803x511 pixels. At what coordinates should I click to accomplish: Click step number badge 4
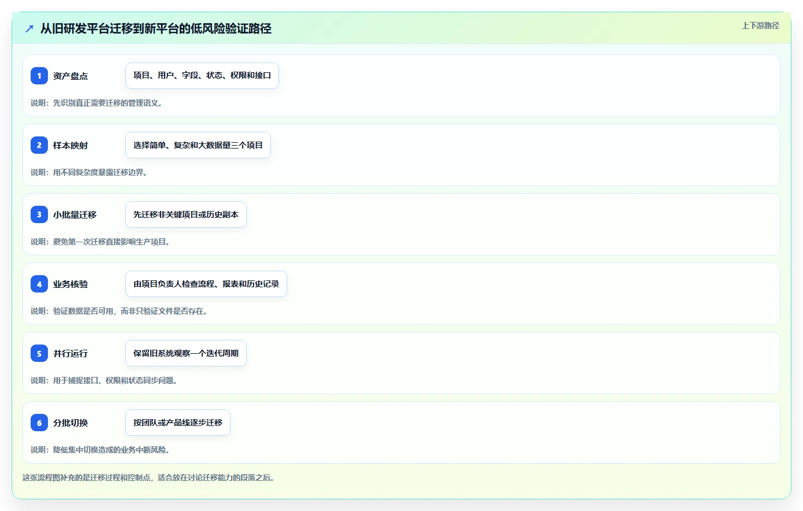click(x=39, y=284)
